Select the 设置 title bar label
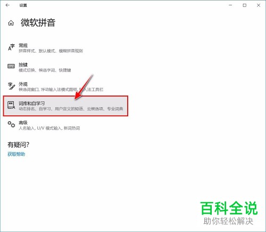Image resolution: width=266 pixels, height=232 pixels. pyautogui.click(x=23, y=5)
